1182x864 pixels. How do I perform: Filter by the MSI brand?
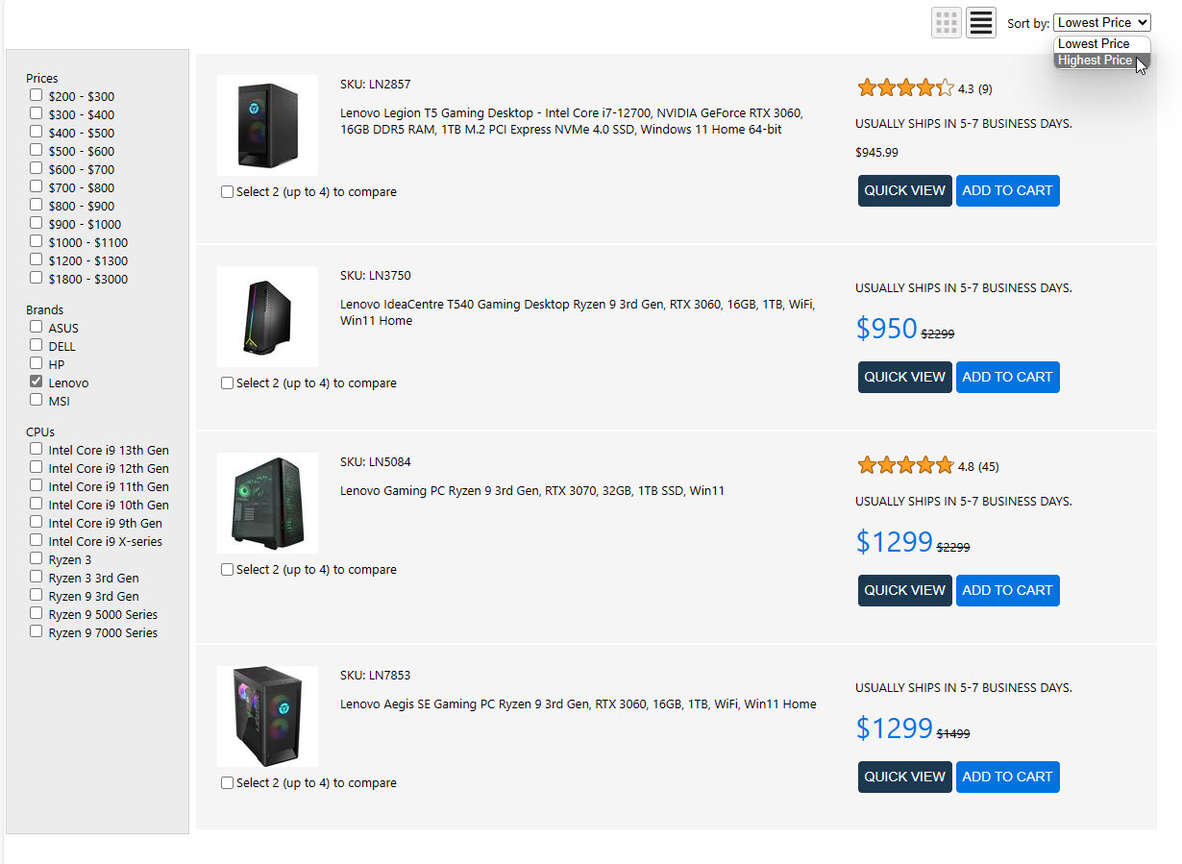point(37,400)
